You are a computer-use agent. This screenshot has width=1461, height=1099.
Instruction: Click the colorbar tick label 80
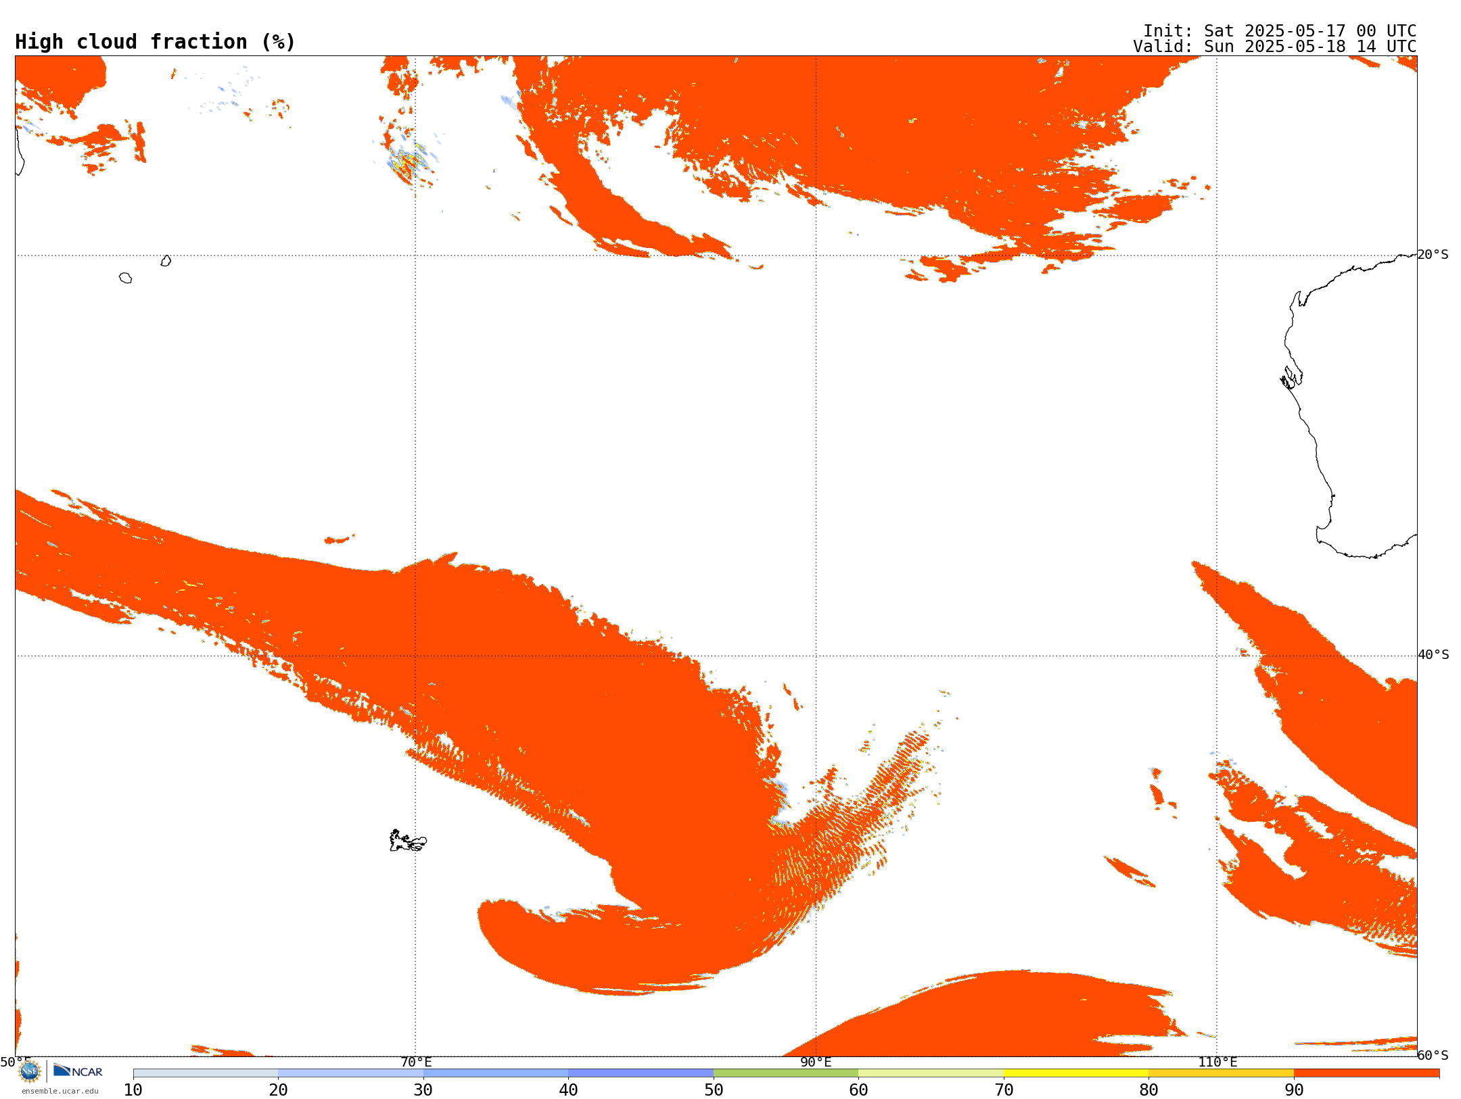coord(1149,1090)
